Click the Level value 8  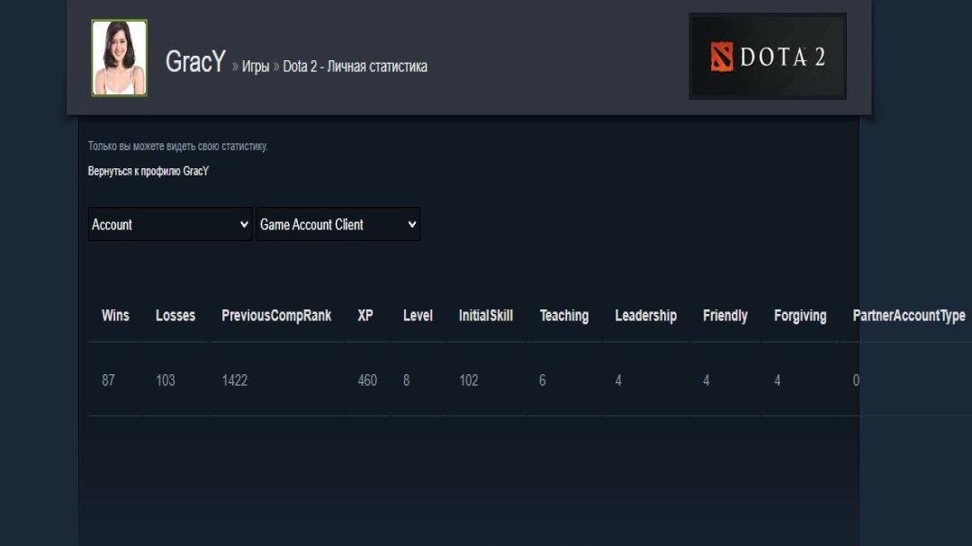click(407, 380)
